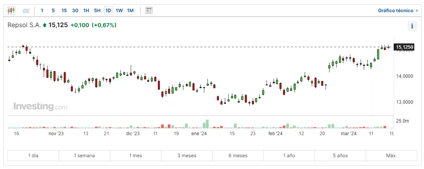Click the nov '23 date label
Viewport: 424px width, 169px height.
pyautogui.click(x=56, y=133)
